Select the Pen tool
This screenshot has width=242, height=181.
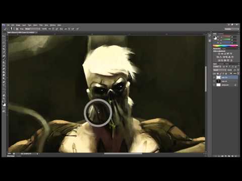(4, 82)
